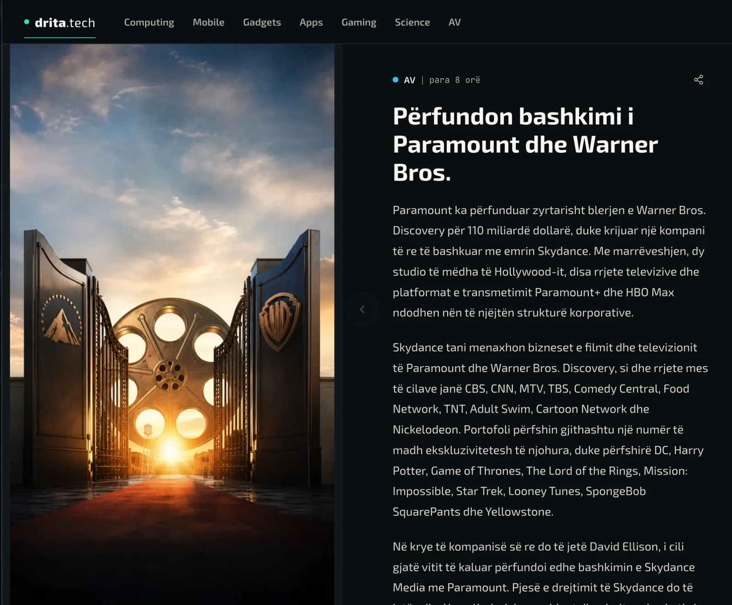This screenshot has width=732, height=605.
Task: Click the share icon beside the article header
Action: pyautogui.click(x=699, y=80)
